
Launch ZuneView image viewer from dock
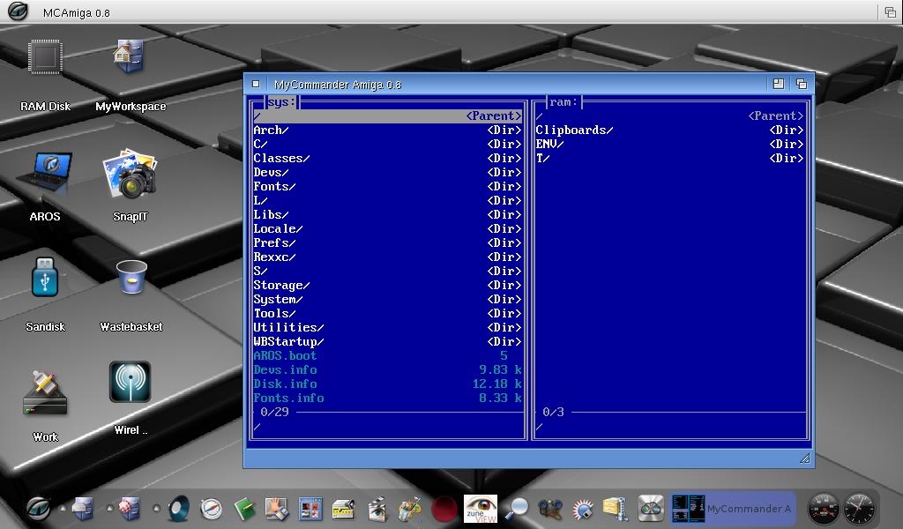click(481, 509)
